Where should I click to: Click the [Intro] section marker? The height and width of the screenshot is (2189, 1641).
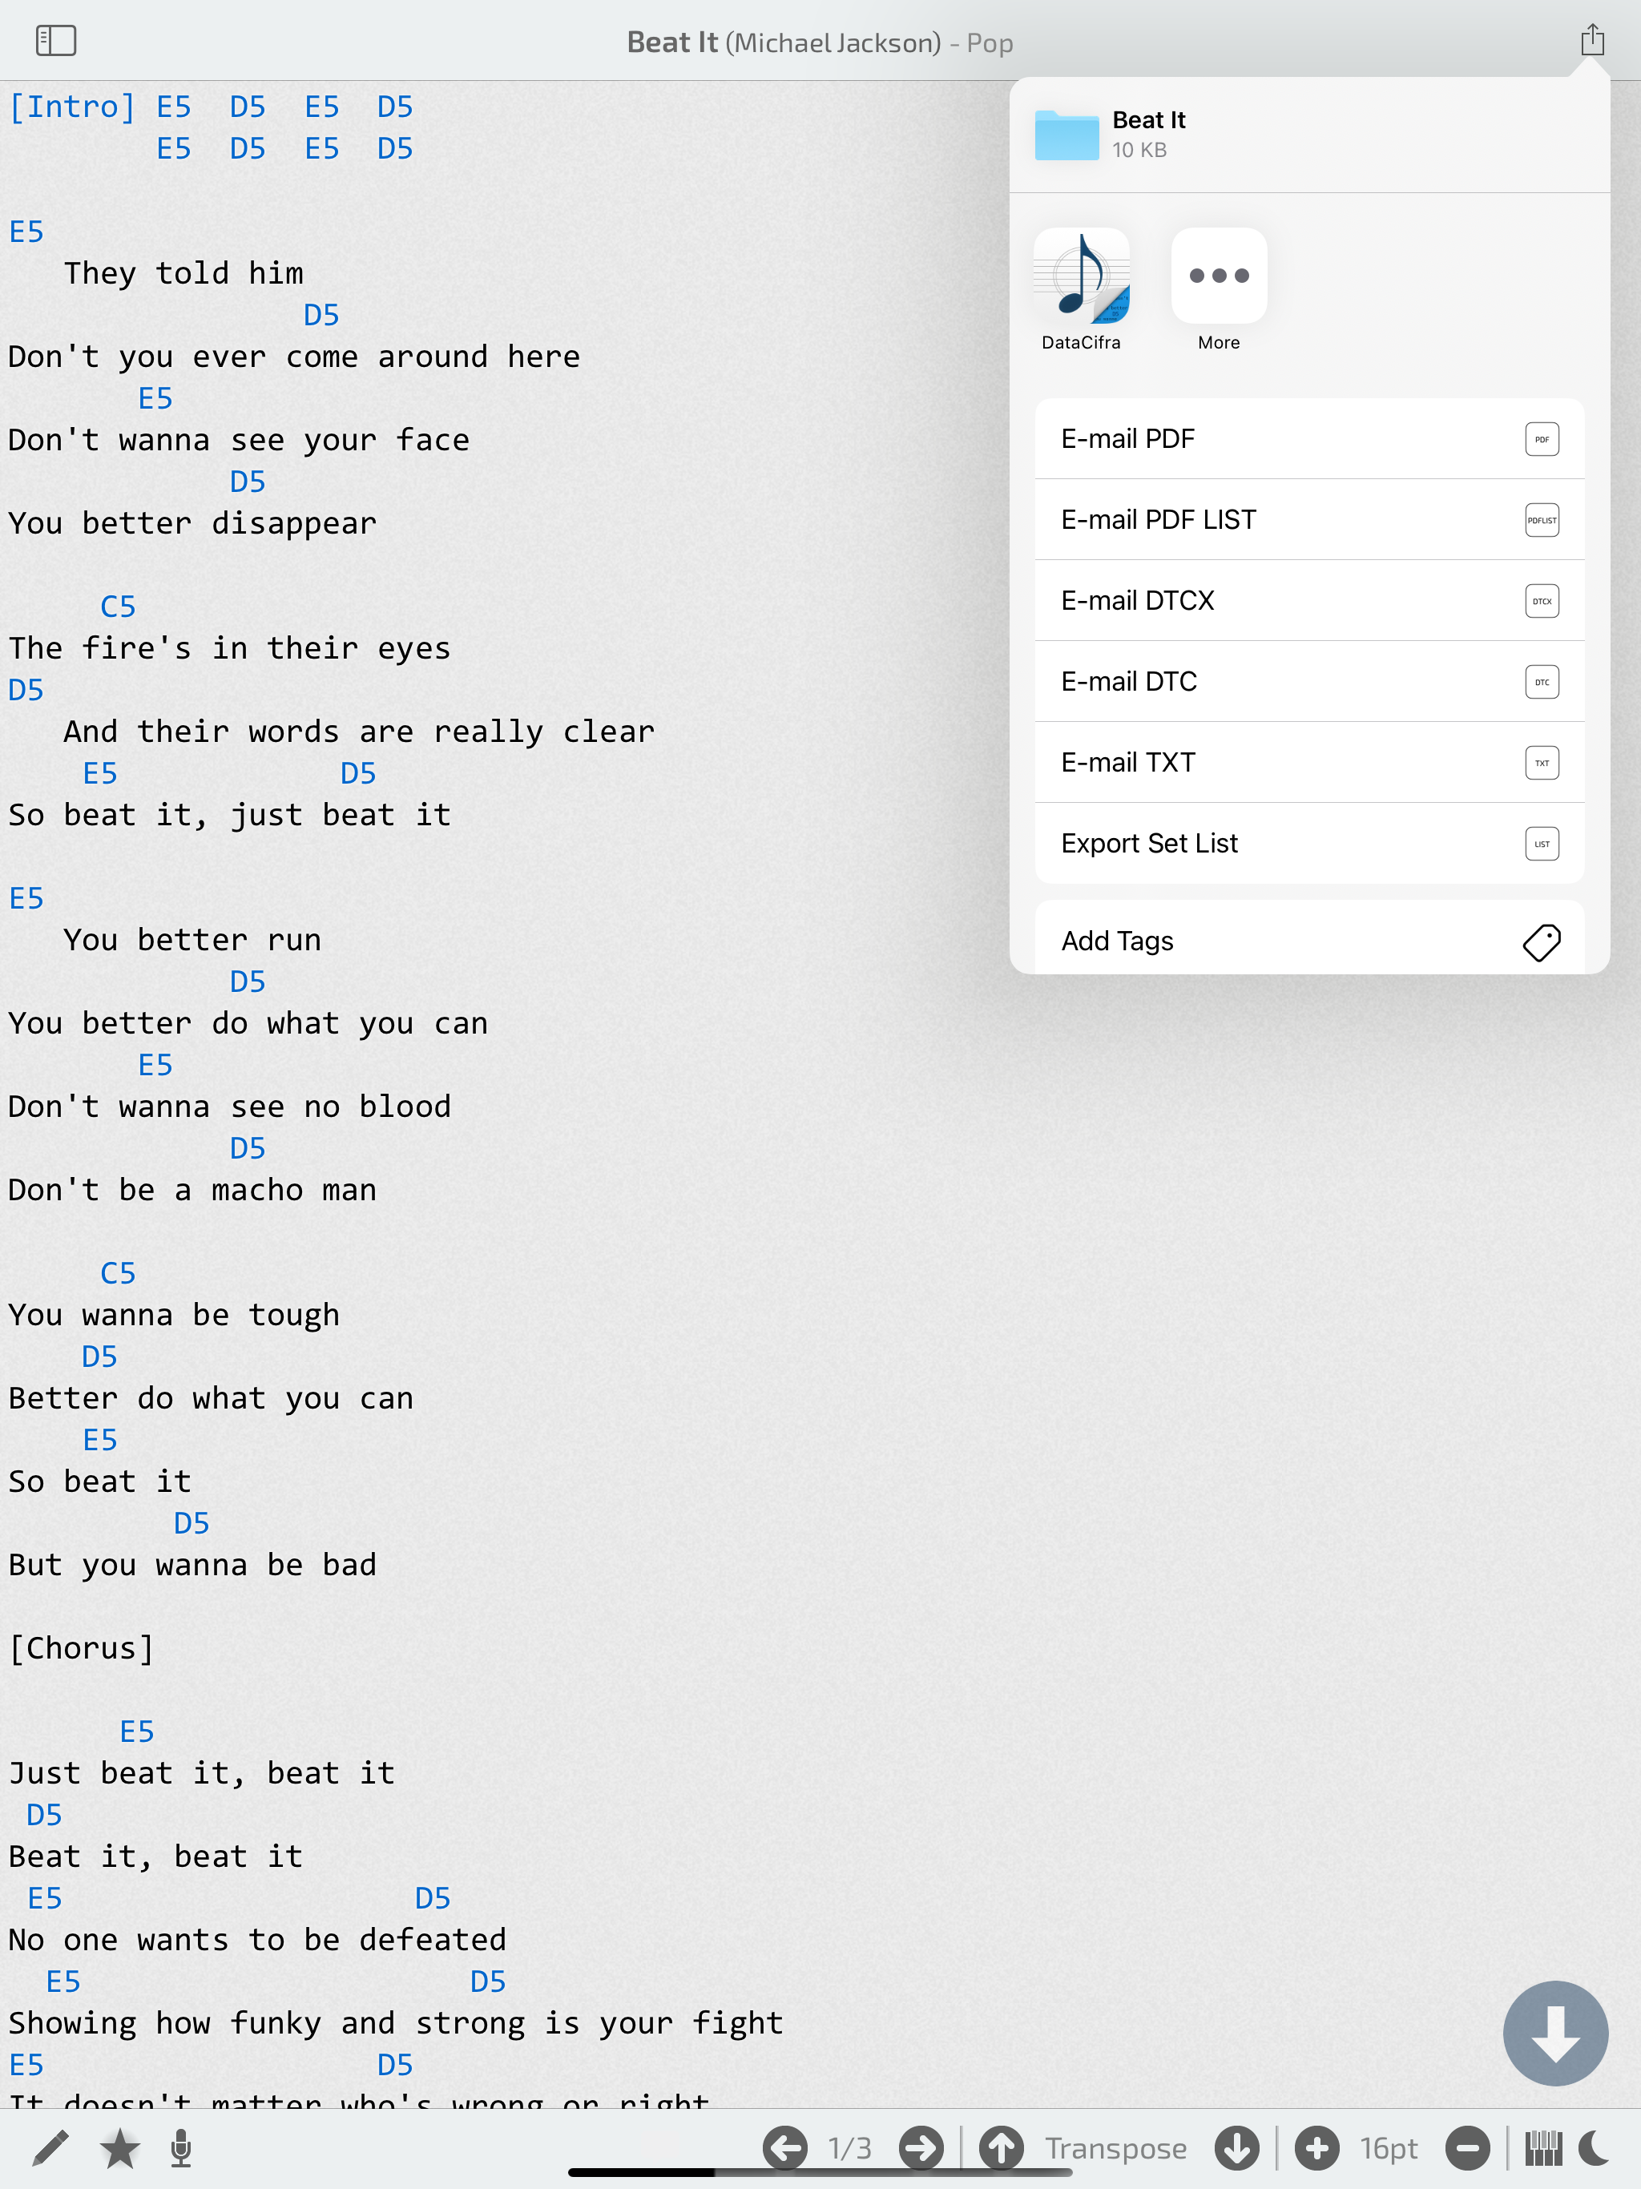[x=72, y=107]
